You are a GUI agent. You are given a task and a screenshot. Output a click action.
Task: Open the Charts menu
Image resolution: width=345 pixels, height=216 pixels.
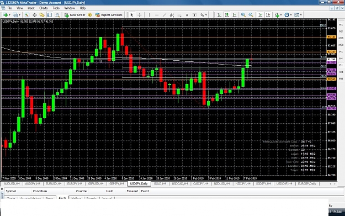pyautogui.click(x=44, y=8)
